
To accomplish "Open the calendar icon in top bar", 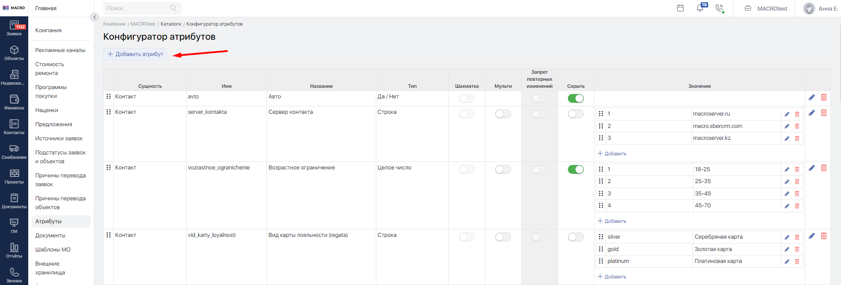I will pyautogui.click(x=680, y=8).
